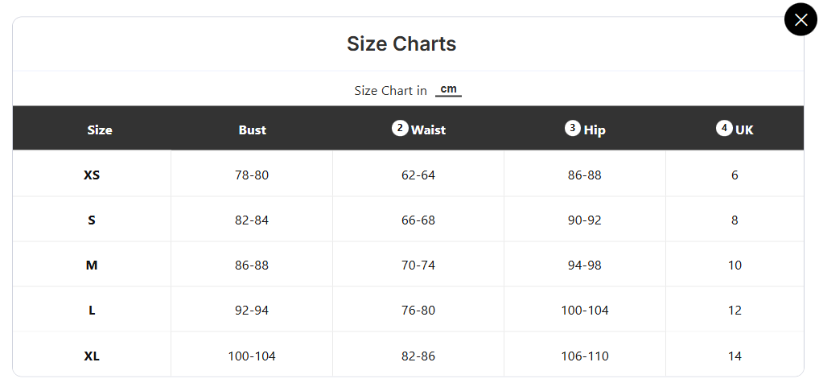Click the S hip value 90-92
Image resolution: width=819 pixels, height=391 pixels.
585,220
